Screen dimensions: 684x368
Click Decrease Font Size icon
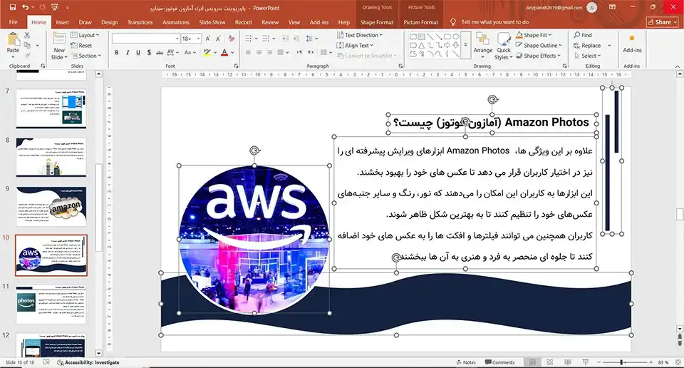click(218, 39)
